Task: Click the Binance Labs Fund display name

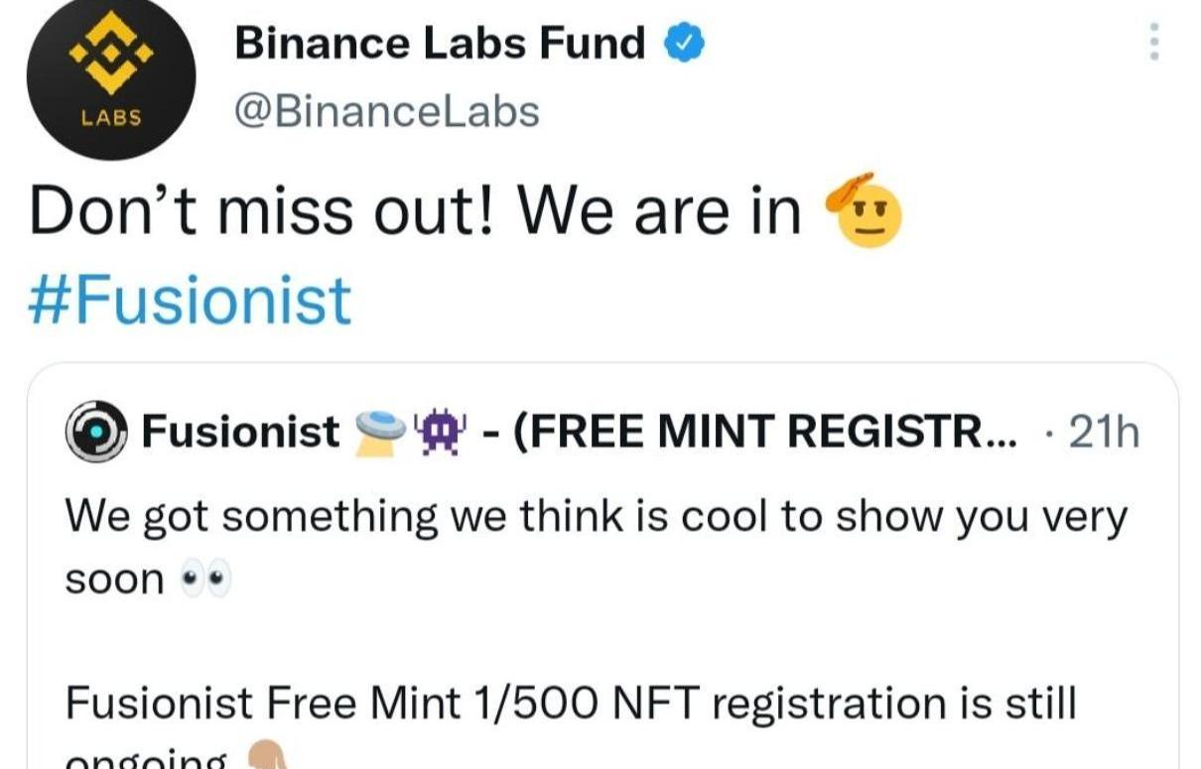Action: click(440, 44)
